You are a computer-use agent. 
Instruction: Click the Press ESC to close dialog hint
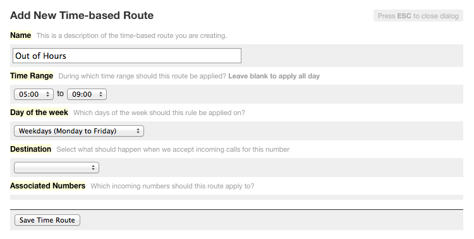tap(418, 16)
